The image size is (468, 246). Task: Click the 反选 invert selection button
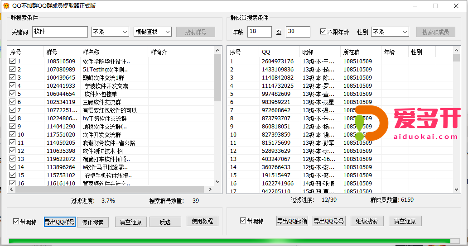(165, 222)
